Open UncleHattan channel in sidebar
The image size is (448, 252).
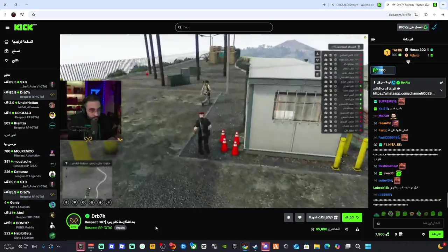tap(30, 105)
